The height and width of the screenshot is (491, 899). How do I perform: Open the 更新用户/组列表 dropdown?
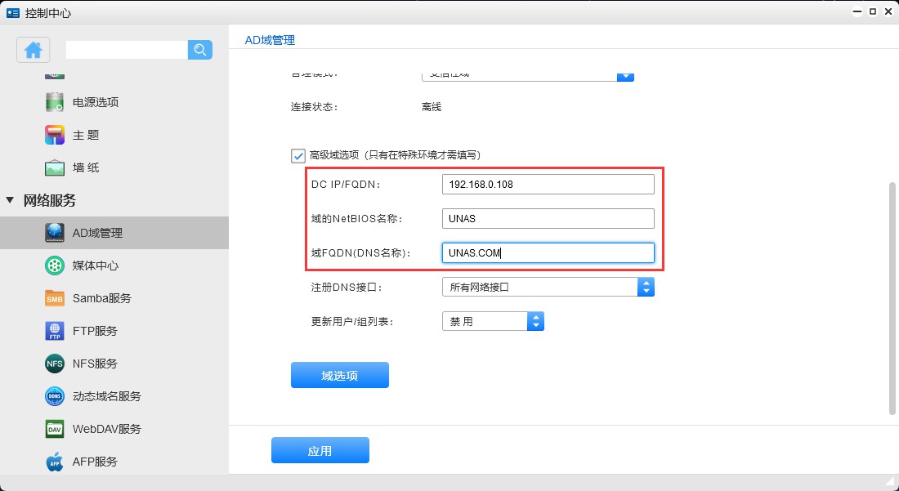535,321
